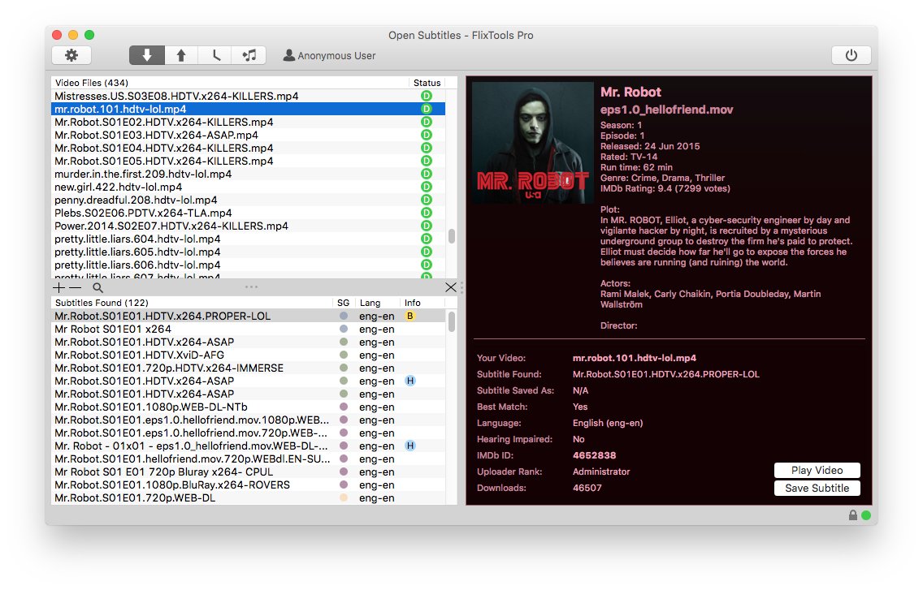Click the video files list scrollbar
This screenshot has height=590, width=923.
pyautogui.click(x=452, y=236)
